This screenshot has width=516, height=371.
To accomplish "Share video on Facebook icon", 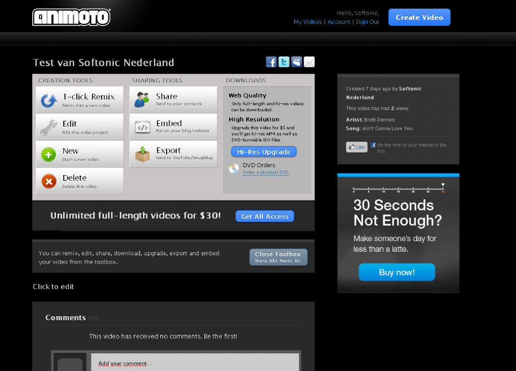I will tap(271, 62).
